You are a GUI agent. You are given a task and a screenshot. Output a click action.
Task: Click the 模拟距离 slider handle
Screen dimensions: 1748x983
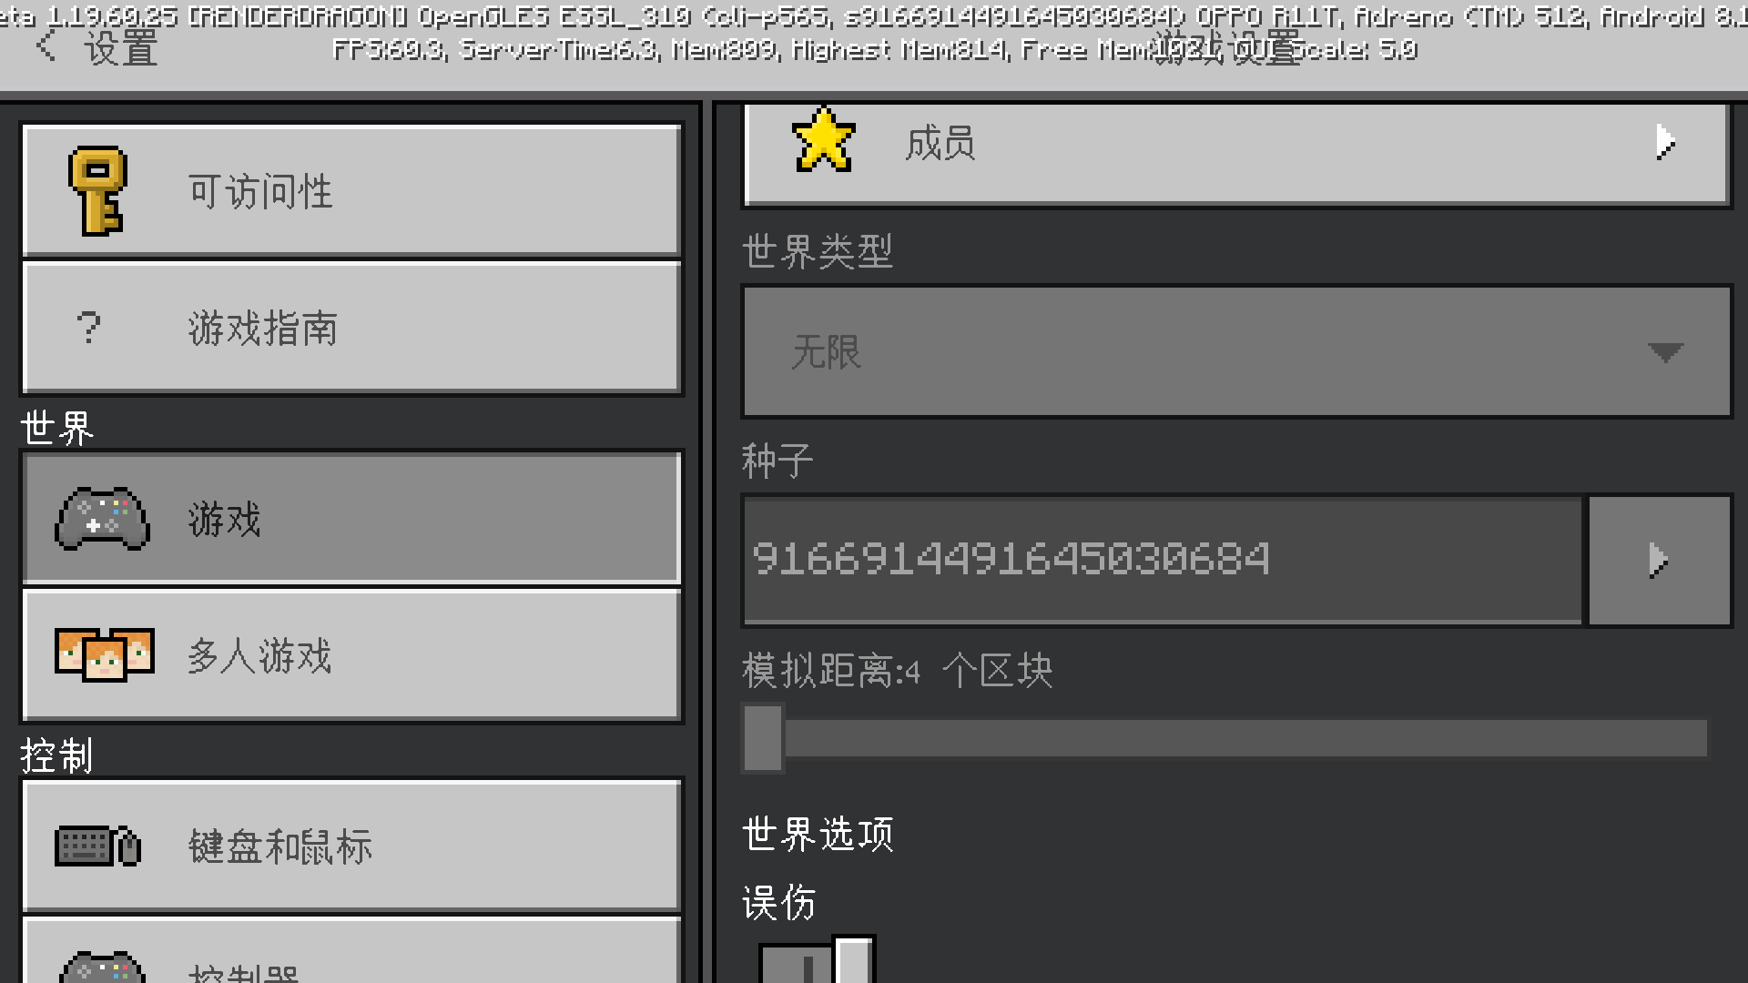point(763,738)
